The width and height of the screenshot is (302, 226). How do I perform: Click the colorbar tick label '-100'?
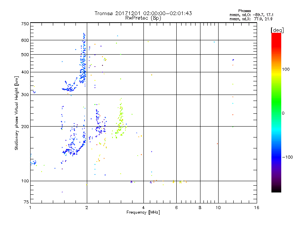[287, 157]
